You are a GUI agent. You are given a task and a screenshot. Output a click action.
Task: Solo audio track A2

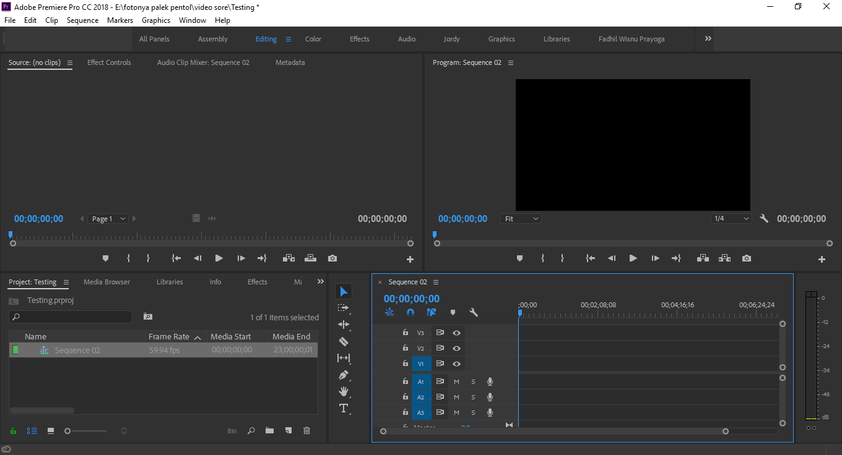point(473,397)
